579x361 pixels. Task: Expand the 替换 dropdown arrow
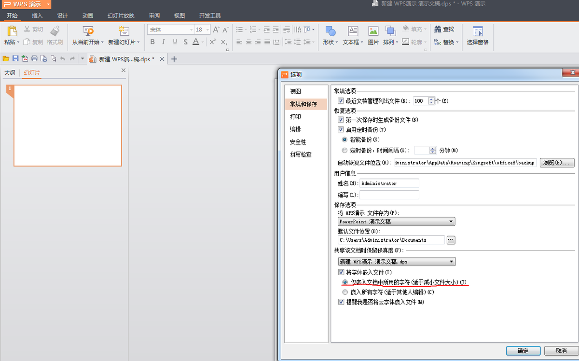(457, 42)
